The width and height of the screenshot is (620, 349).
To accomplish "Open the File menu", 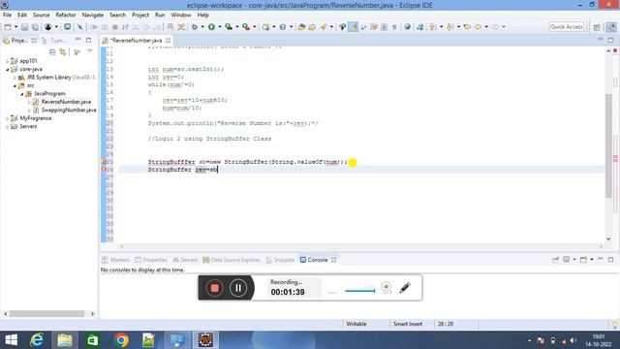I will point(7,16).
